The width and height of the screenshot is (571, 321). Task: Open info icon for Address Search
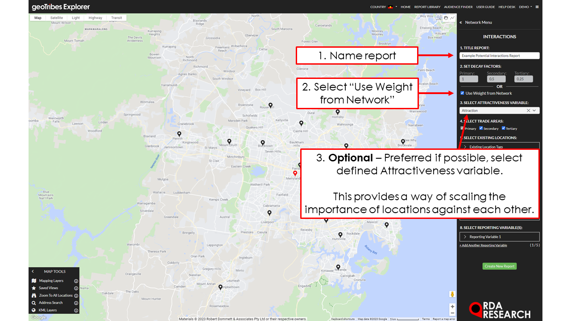76,303
